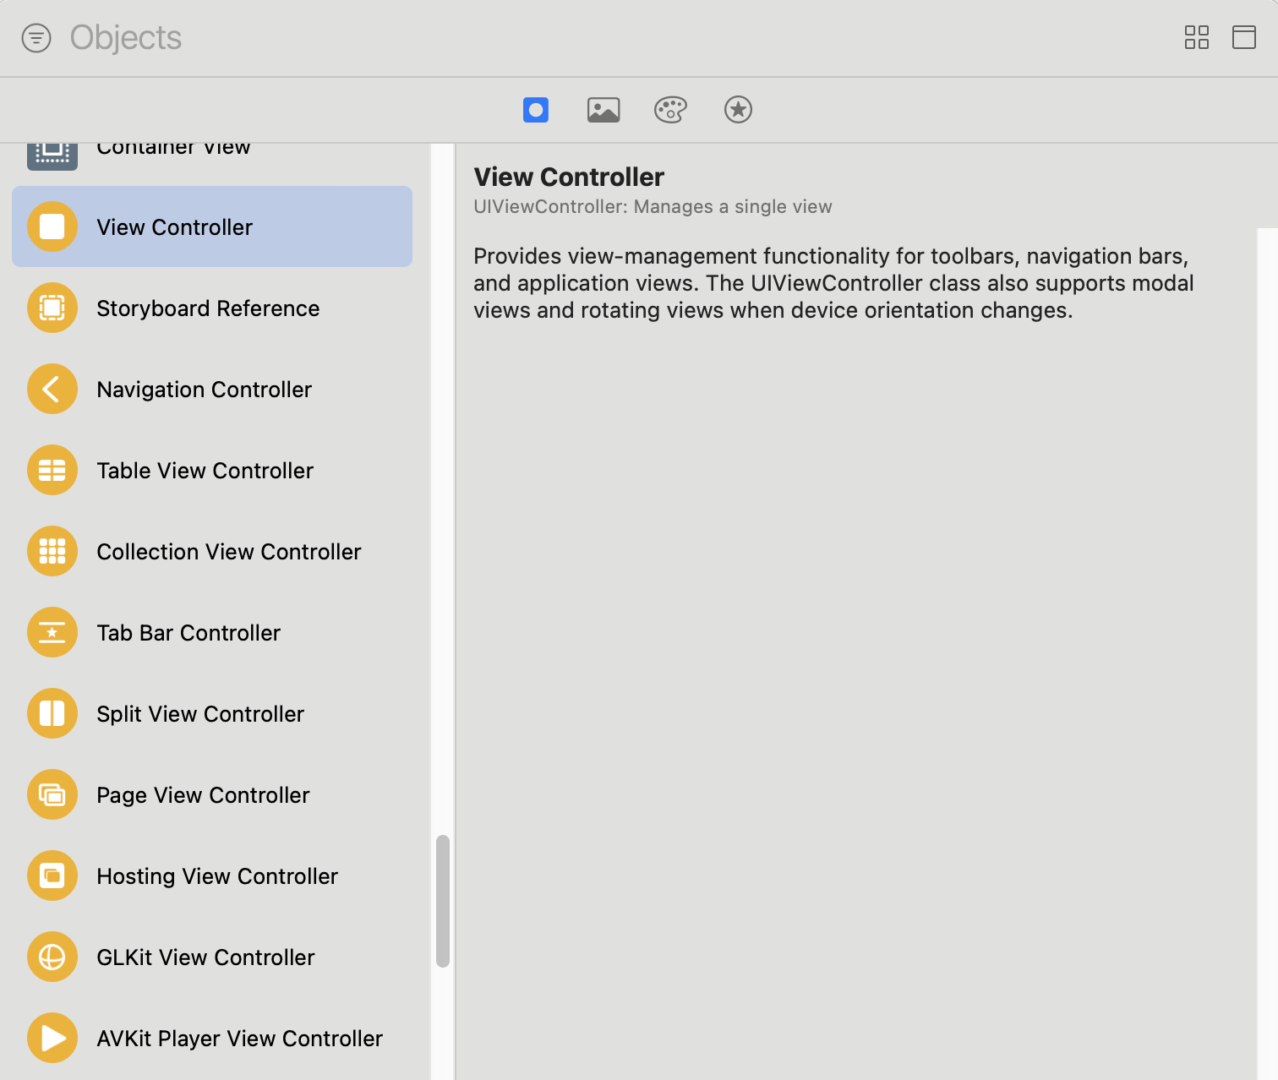Click the Split View Controller icon
This screenshot has height=1080, width=1278.
coord(52,713)
